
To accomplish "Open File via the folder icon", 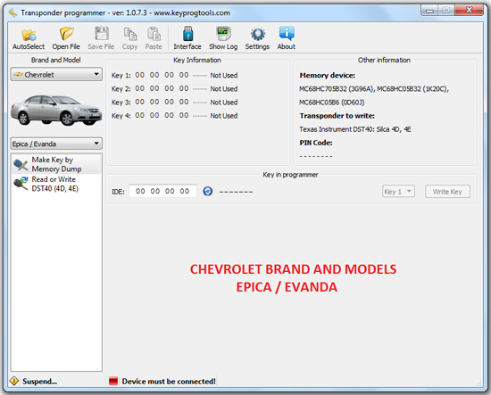I will click(x=66, y=34).
